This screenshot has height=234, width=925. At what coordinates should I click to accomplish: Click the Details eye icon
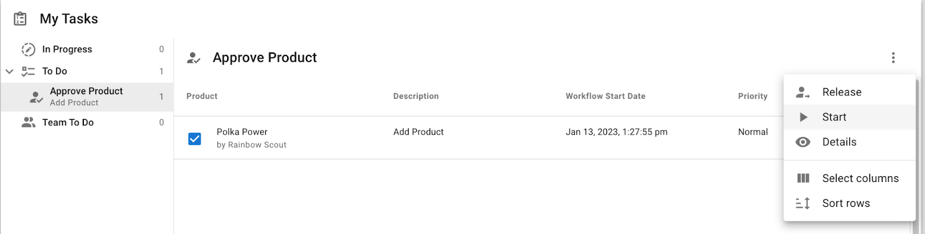pyautogui.click(x=803, y=142)
